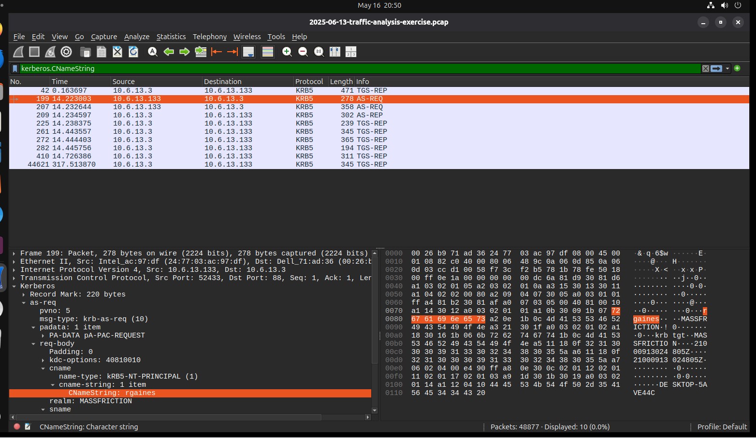Open a capture file
The width and height of the screenshot is (756, 438).
pyautogui.click(x=85, y=52)
